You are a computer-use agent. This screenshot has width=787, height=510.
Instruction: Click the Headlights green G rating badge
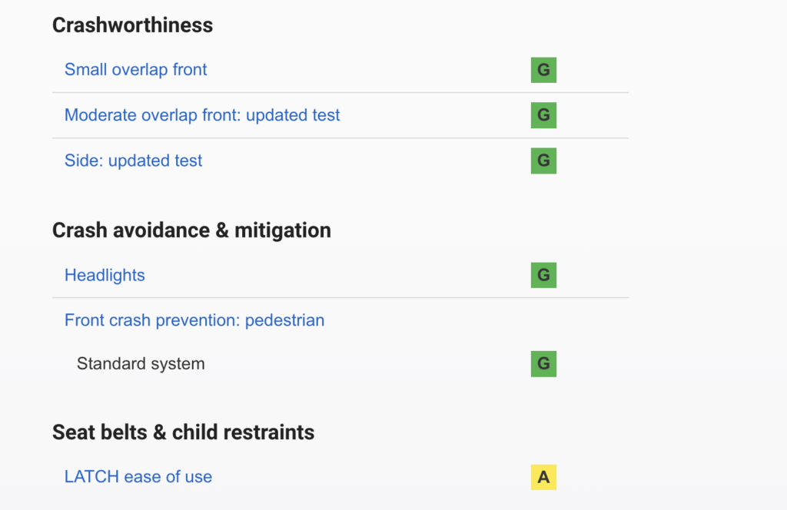click(543, 275)
